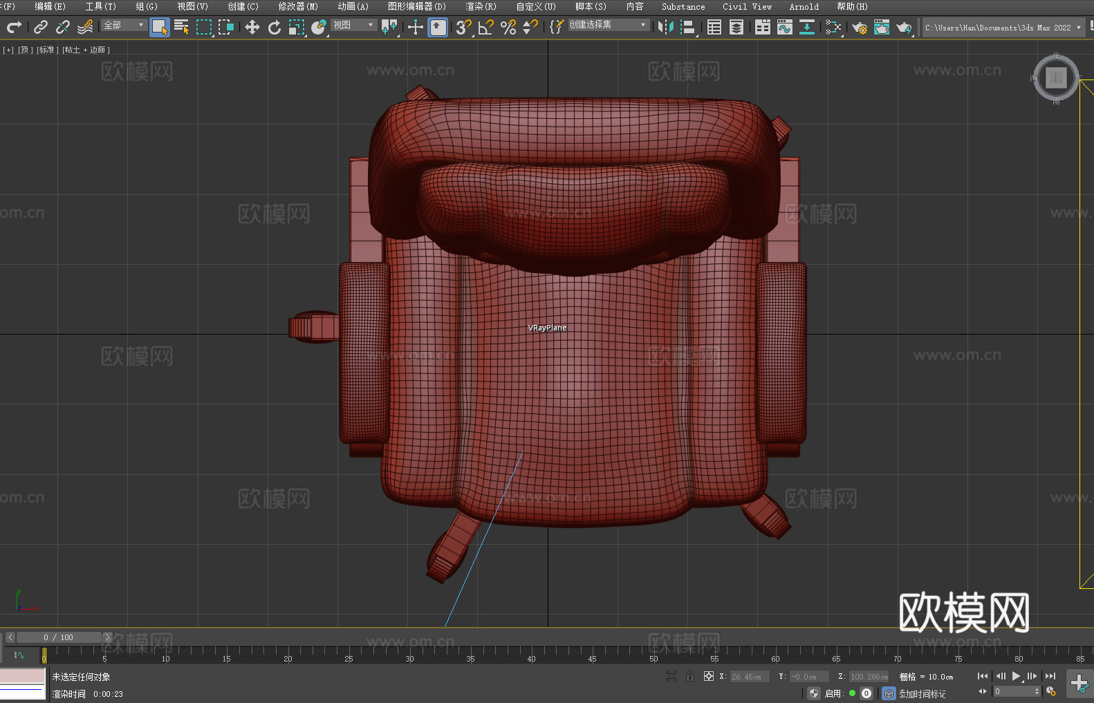1094x703 pixels.
Task: Open the 渲染(R) menu
Action: point(481,6)
